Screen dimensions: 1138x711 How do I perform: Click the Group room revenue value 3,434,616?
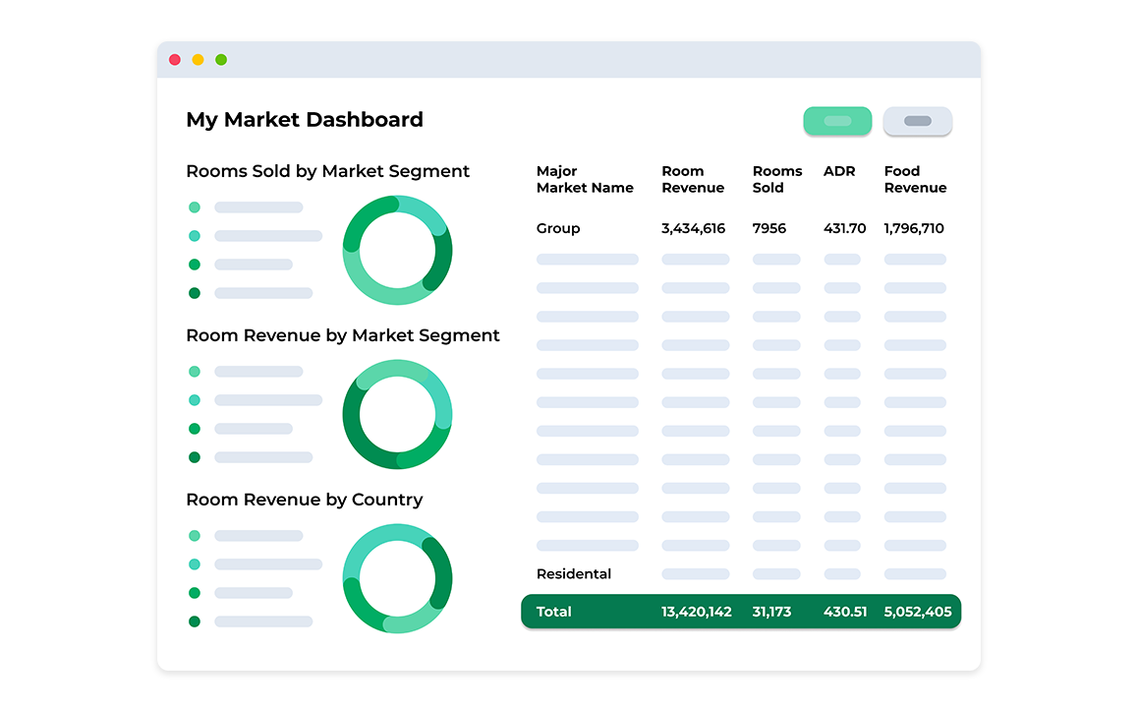click(x=693, y=228)
